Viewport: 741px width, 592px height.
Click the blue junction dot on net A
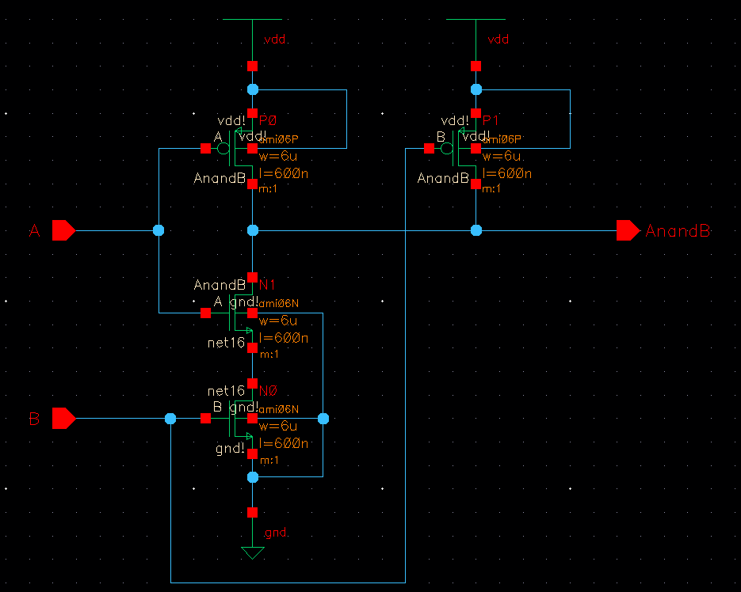click(x=159, y=230)
